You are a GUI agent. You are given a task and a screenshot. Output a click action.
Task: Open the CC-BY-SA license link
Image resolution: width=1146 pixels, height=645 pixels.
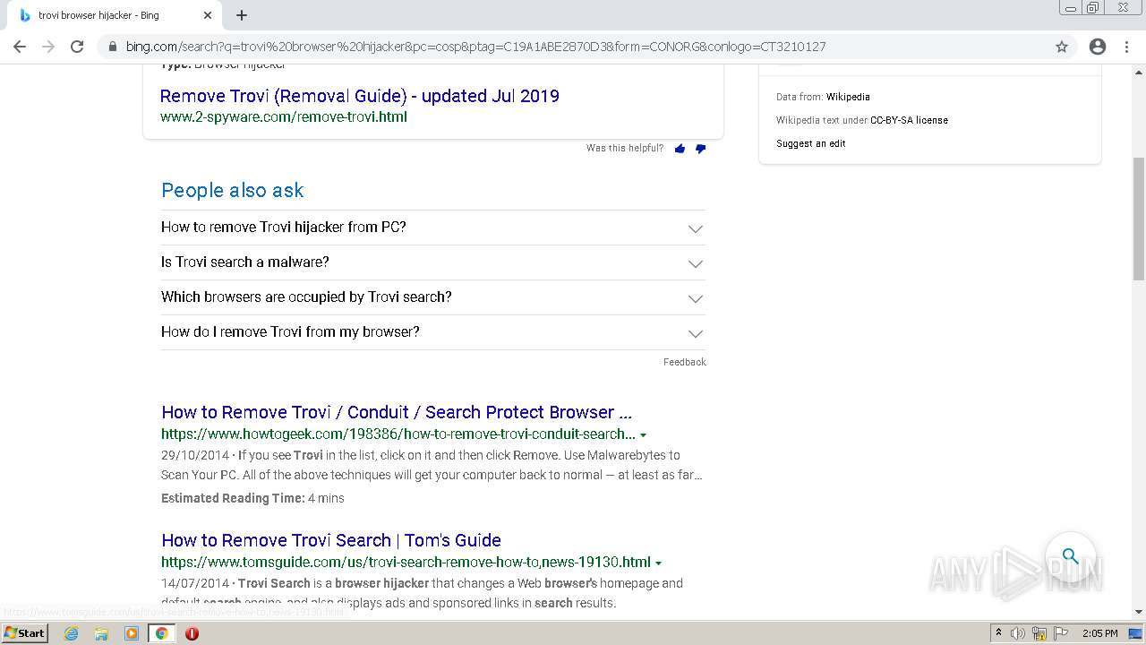click(909, 120)
